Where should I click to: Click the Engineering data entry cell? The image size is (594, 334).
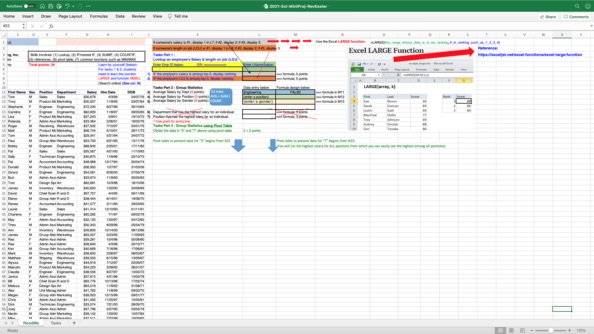259,92
